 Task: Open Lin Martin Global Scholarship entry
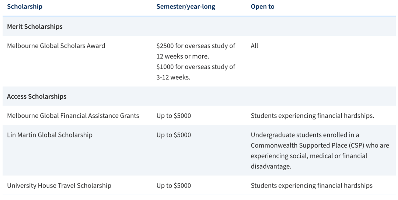pos(50,135)
